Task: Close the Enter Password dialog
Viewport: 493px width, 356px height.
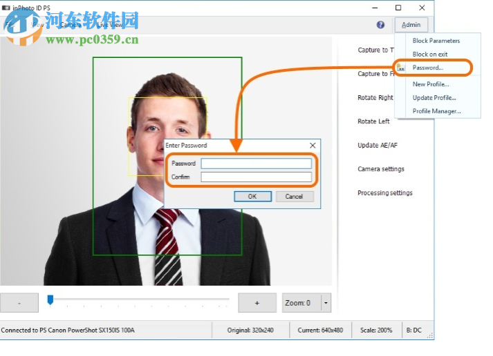Action: [313, 145]
